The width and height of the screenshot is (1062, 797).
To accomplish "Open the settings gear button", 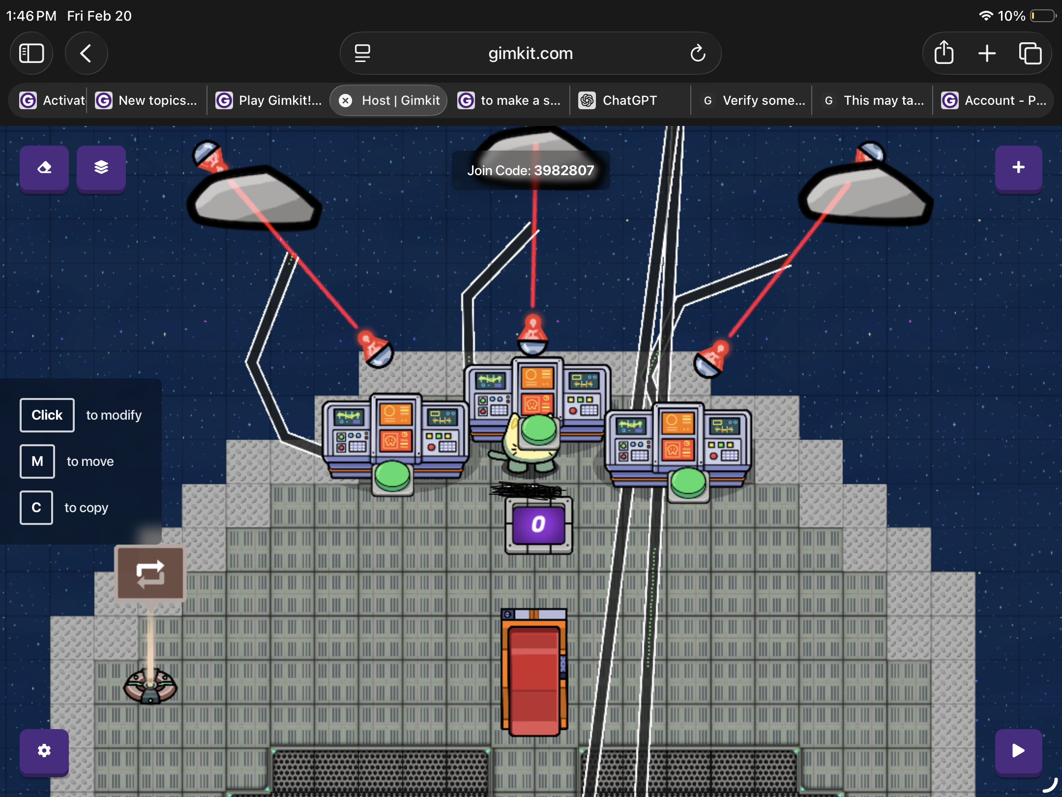I will (44, 751).
